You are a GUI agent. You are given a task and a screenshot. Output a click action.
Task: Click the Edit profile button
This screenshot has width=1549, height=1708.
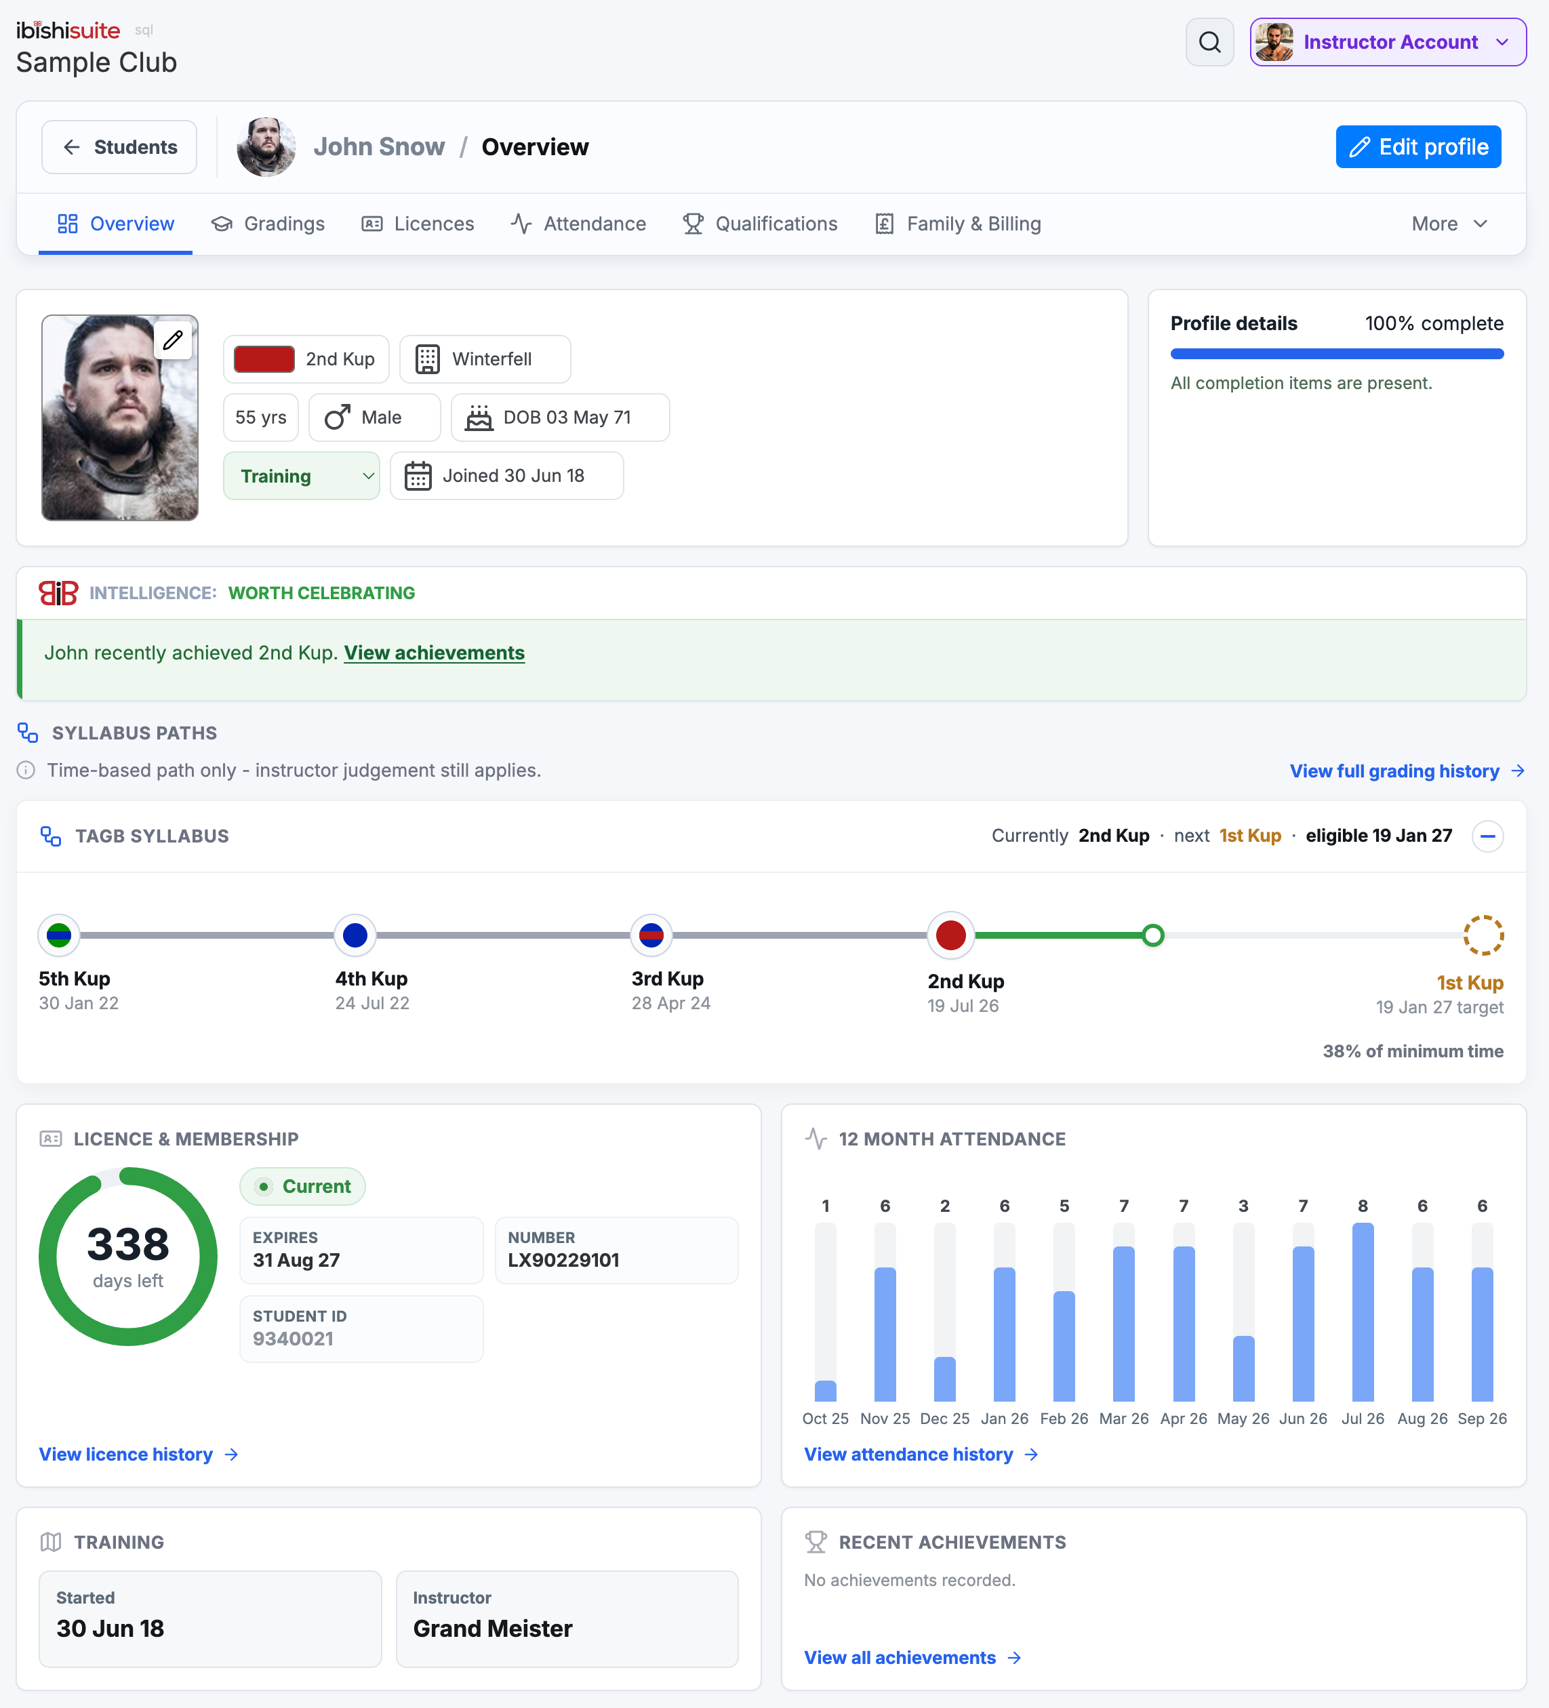1417,146
